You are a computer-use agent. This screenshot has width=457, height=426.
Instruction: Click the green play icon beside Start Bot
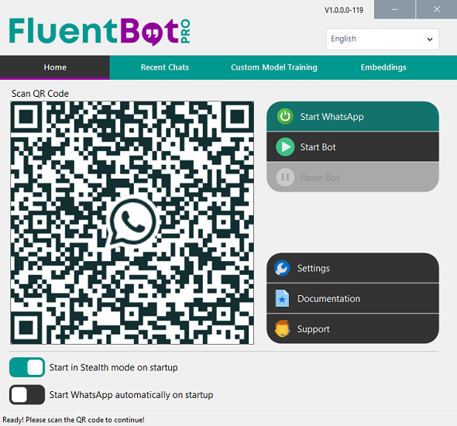point(285,147)
